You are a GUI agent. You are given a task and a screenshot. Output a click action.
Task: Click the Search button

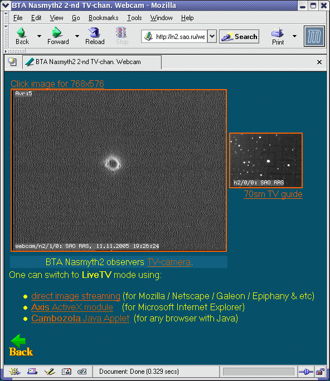click(x=239, y=36)
